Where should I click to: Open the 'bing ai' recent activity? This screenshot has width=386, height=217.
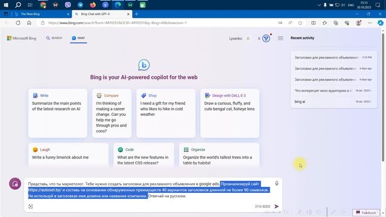(334, 102)
